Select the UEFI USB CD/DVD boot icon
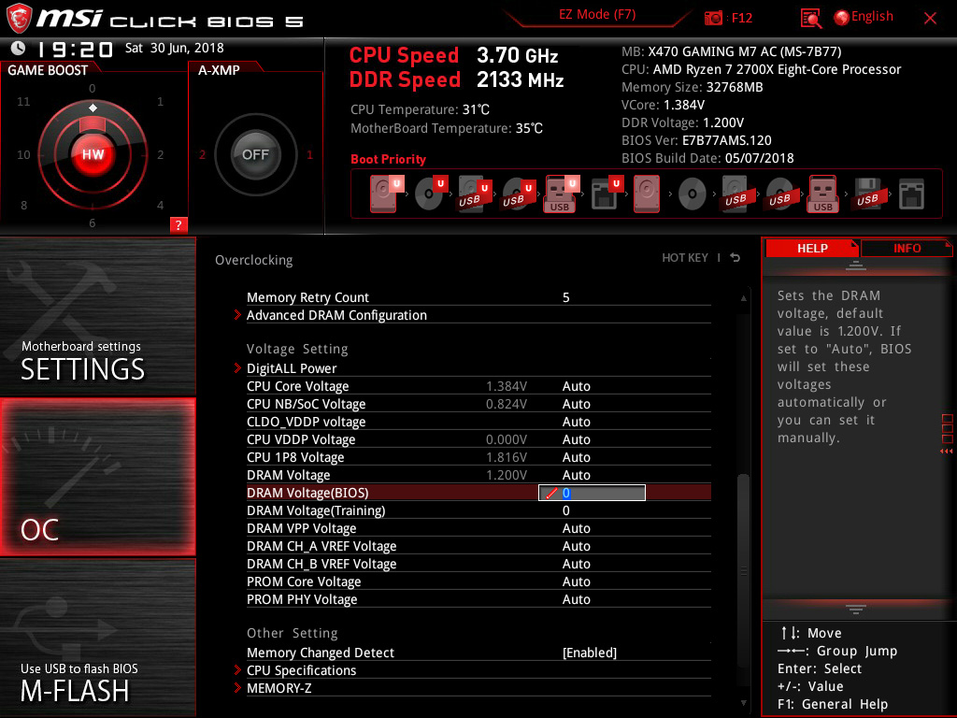The height and width of the screenshot is (718, 957). coord(518,194)
